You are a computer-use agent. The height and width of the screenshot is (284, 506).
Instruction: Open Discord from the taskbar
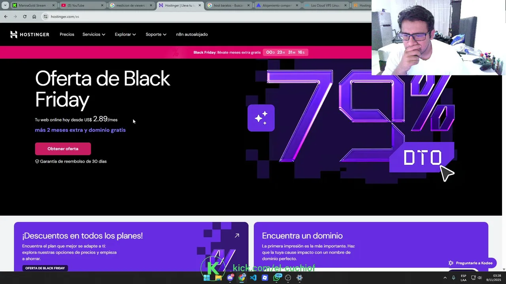tap(230, 278)
